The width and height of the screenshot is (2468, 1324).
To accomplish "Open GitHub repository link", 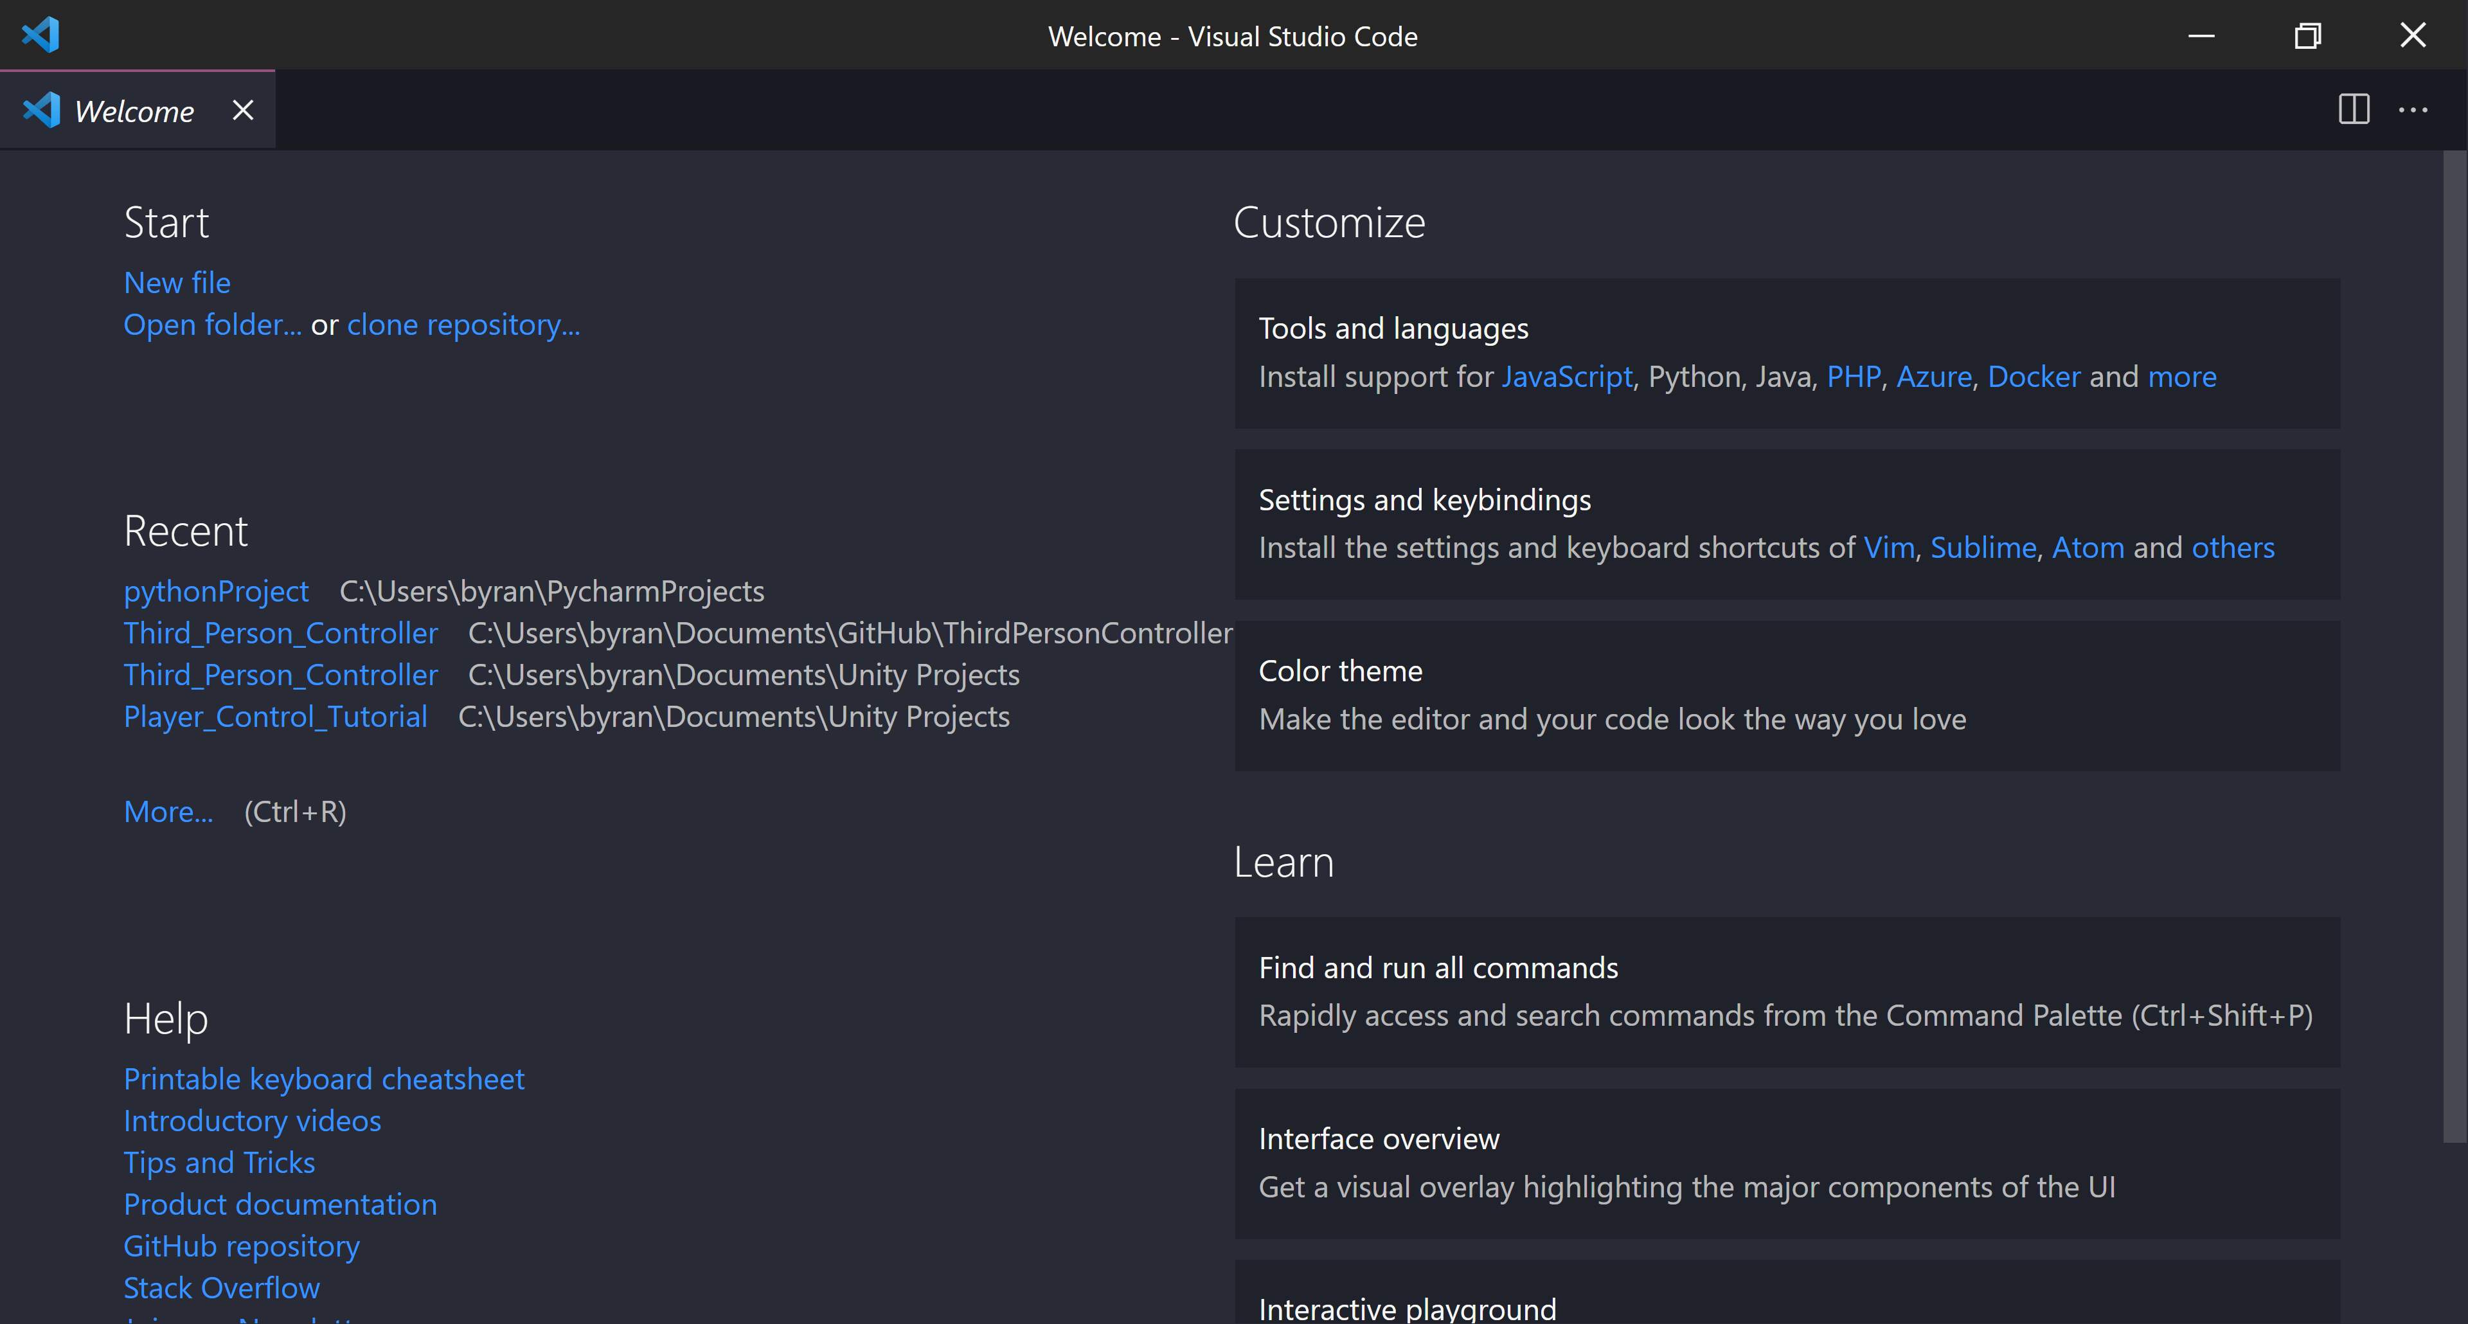I will tap(242, 1246).
